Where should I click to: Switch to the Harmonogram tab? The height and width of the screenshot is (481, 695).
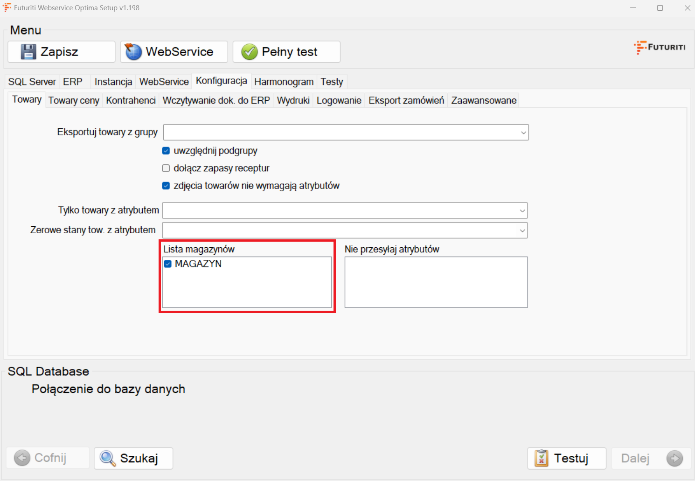(x=284, y=82)
